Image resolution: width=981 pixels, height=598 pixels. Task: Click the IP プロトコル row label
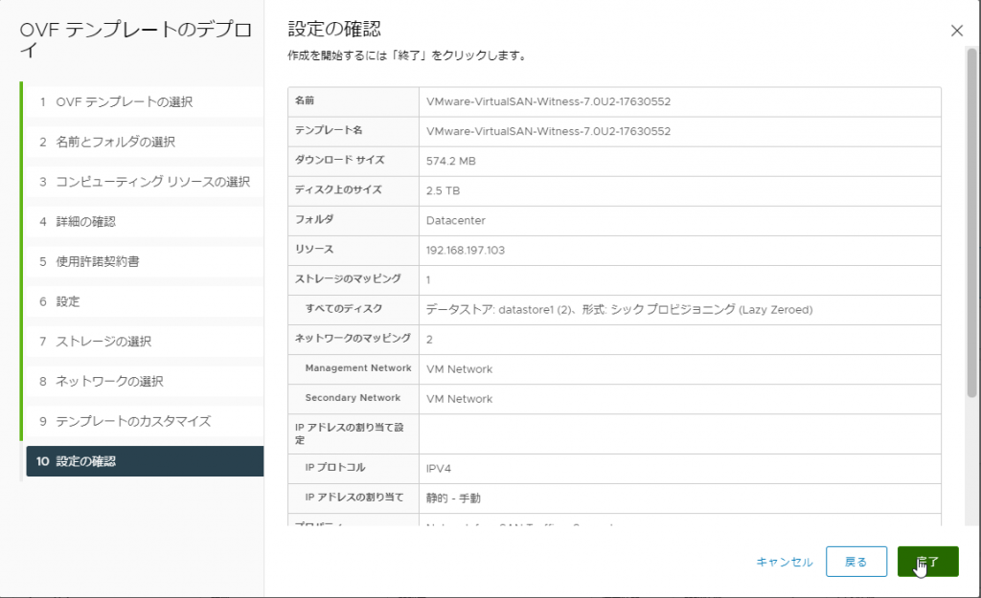tap(335, 468)
